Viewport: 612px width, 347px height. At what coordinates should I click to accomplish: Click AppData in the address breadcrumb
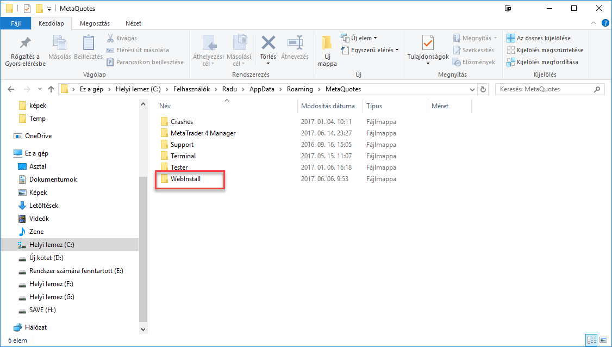262,89
